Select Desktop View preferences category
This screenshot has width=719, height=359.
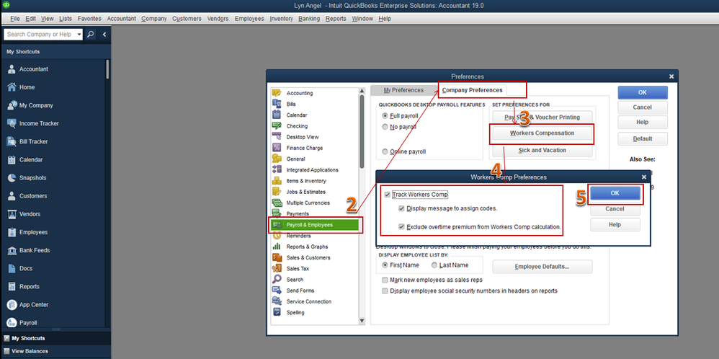coord(302,137)
